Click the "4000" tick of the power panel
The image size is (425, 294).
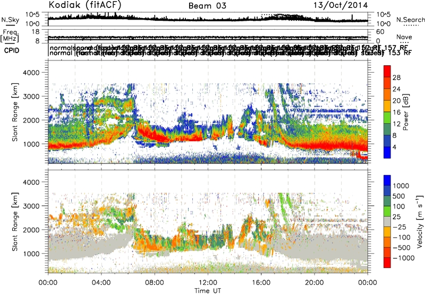[31, 73]
